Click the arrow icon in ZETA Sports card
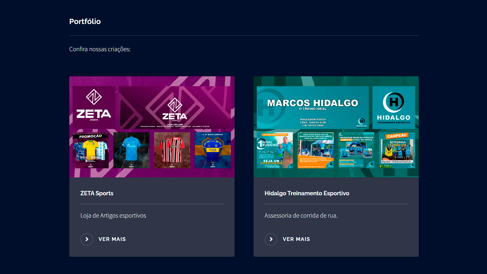 pos(87,239)
